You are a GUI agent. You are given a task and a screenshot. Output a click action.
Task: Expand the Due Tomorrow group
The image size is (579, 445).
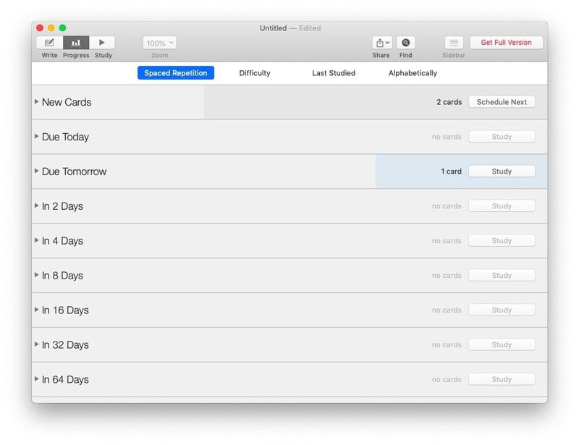click(37, 171)
